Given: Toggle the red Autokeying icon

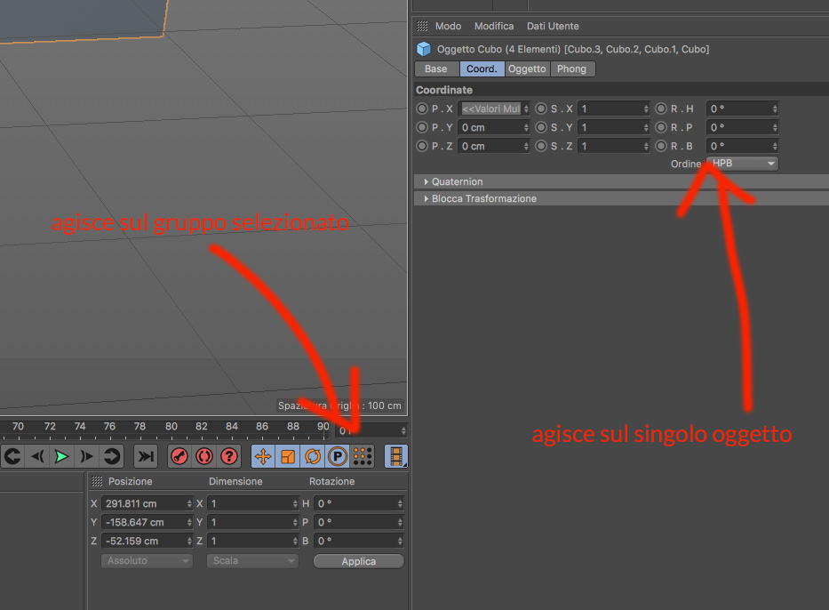Looking at the screenshot, I should click(x=204, y=456).
